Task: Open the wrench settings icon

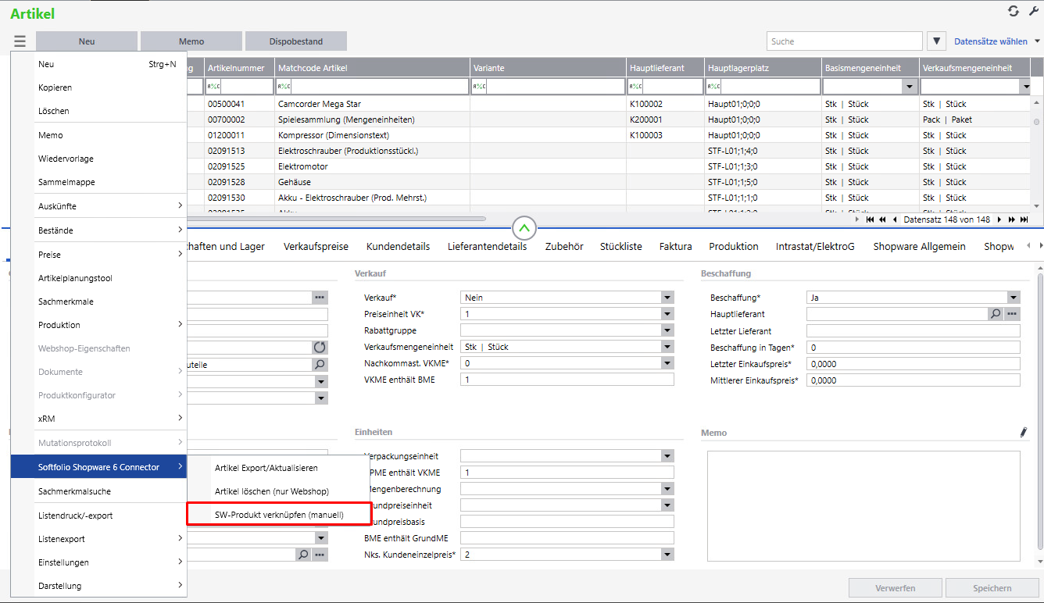Action: tap(1033, 11)
